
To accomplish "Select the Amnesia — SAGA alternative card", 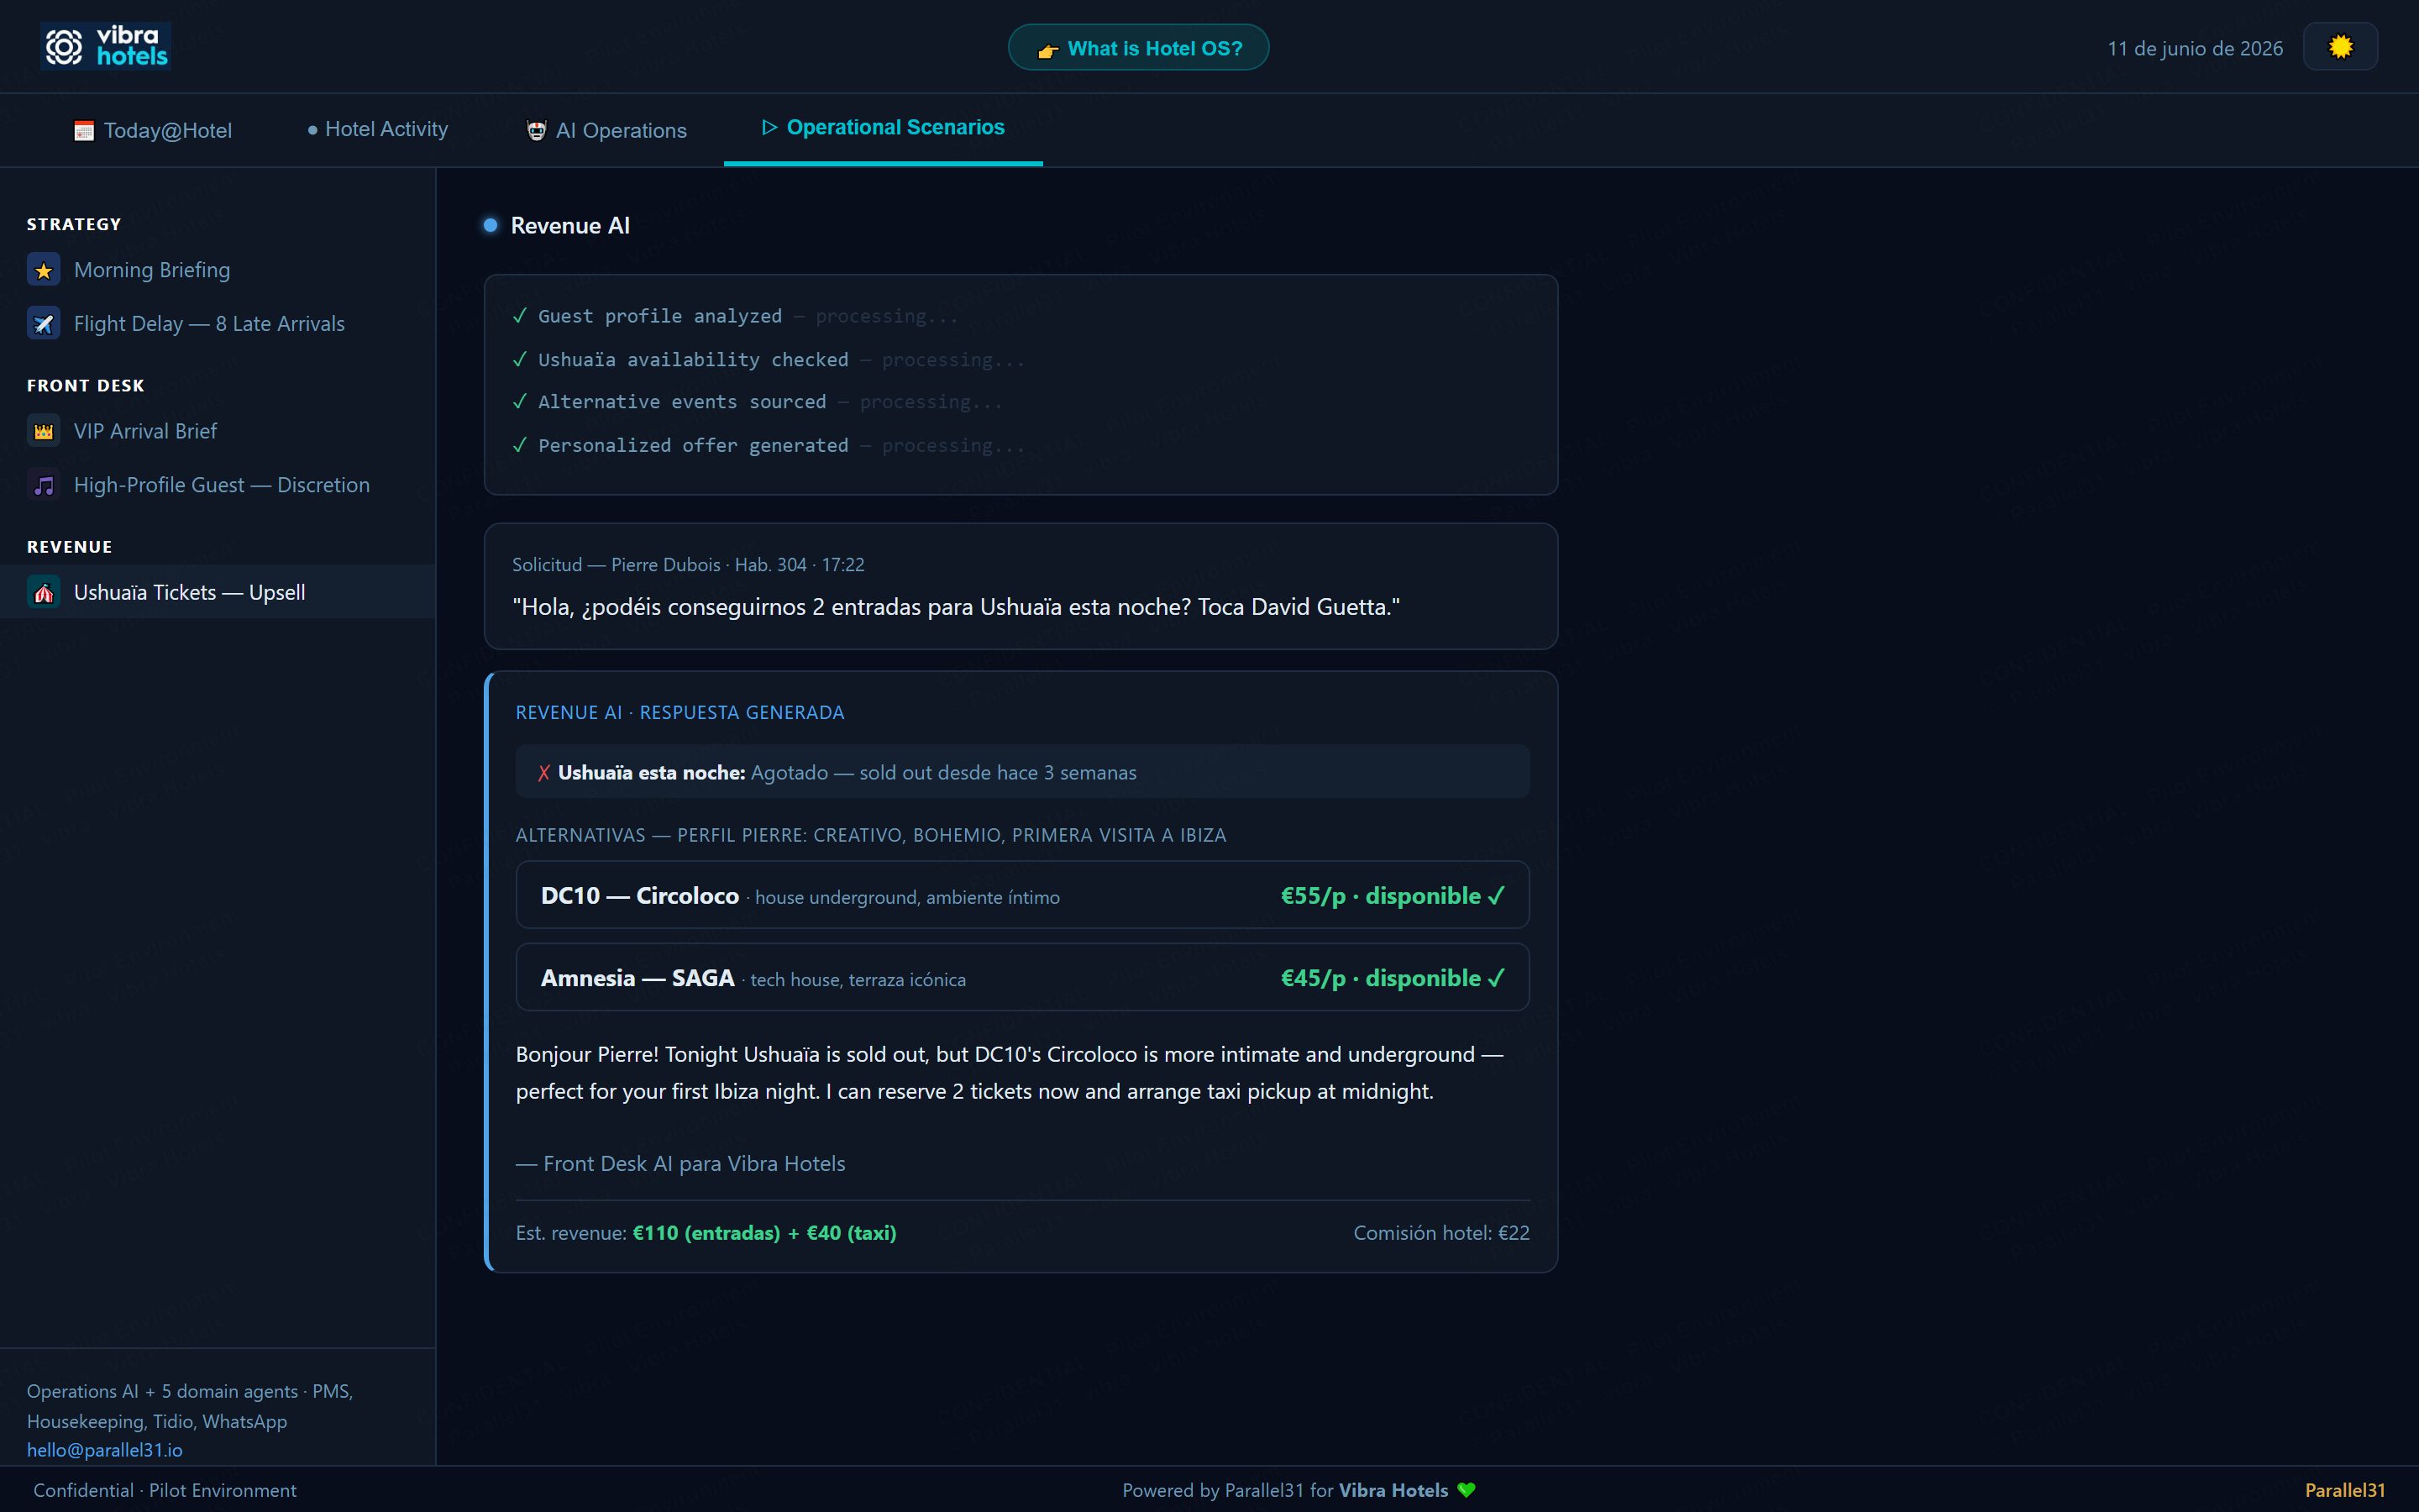I will tap(1021, 977).
